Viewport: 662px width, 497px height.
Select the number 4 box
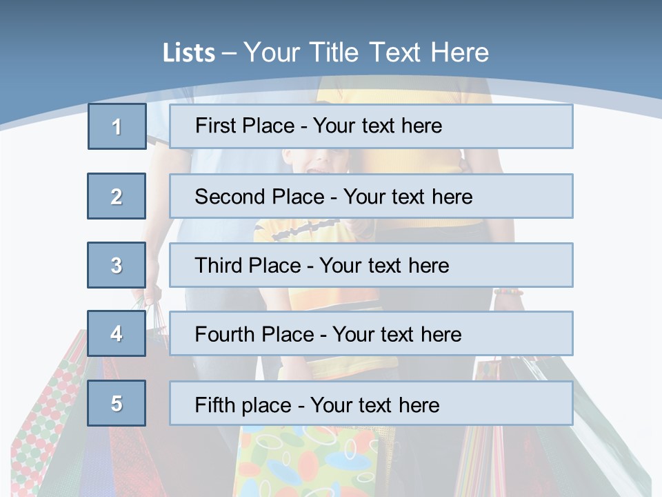117,333
